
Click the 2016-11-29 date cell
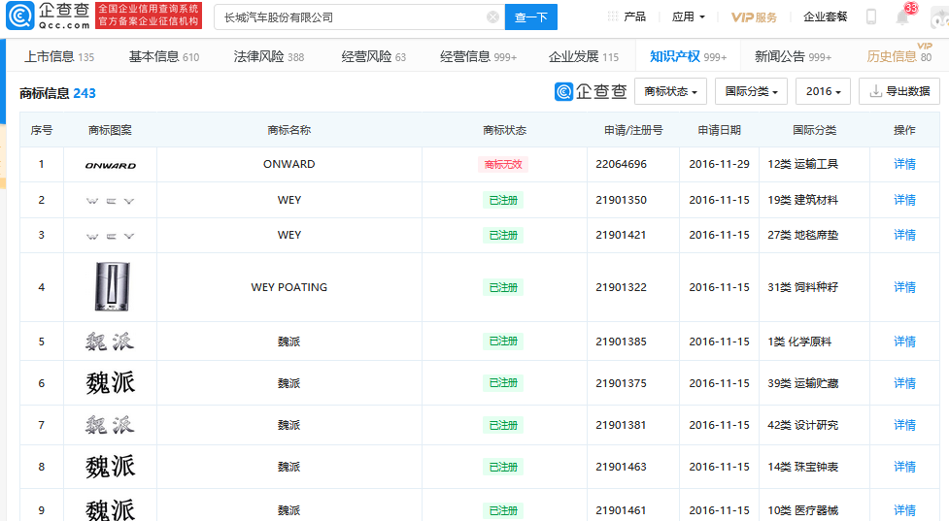click(x=719, y=164)
